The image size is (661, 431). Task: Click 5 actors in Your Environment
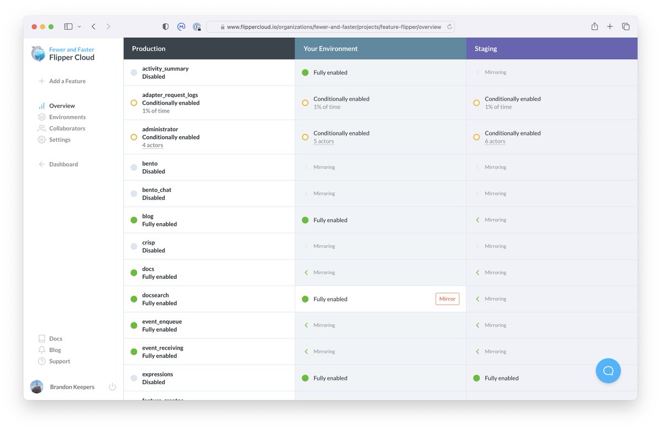coord(324,141)
